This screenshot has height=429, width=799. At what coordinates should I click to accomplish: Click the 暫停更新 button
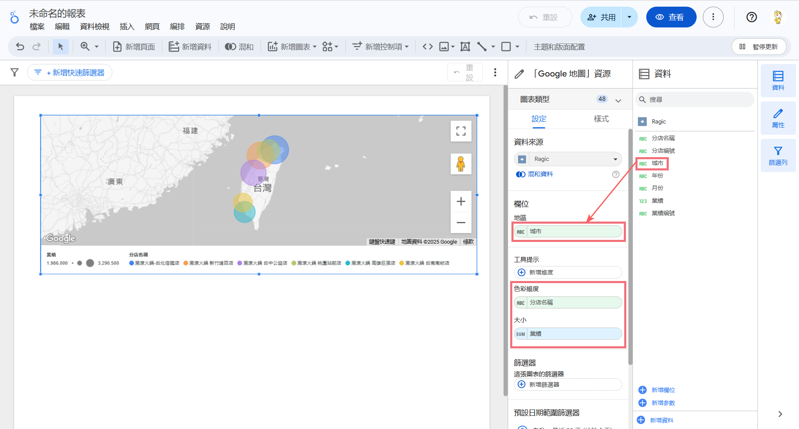click(759, 47)
